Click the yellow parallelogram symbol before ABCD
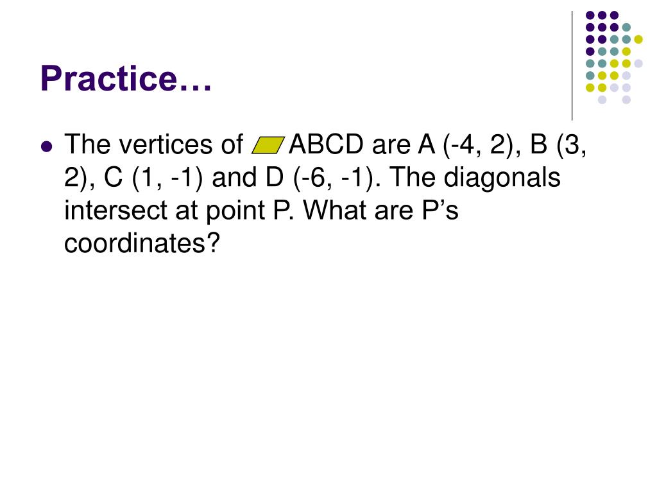 tap(268, 145)
